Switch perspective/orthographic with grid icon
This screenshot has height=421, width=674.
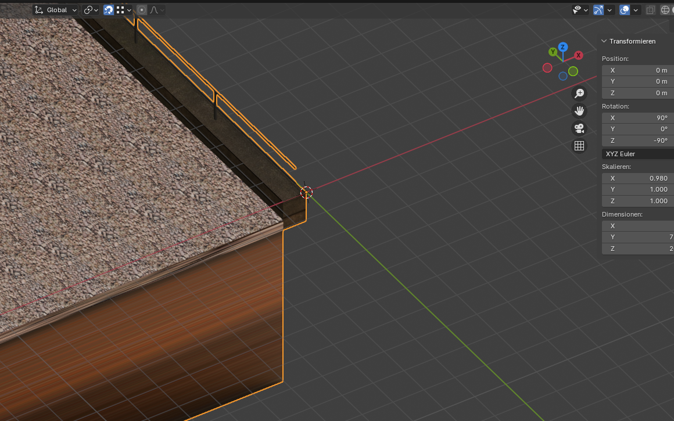(x=579, y=146)
